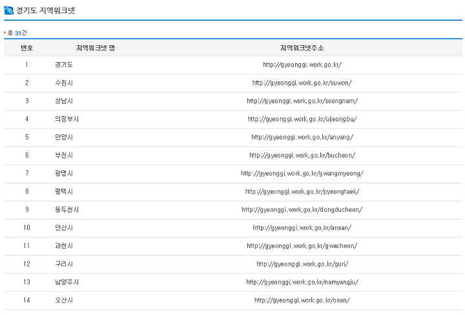The height and width of the screenshot is (315, 465).
Task: Follow the ansan URL link
Action: point(302,228)
